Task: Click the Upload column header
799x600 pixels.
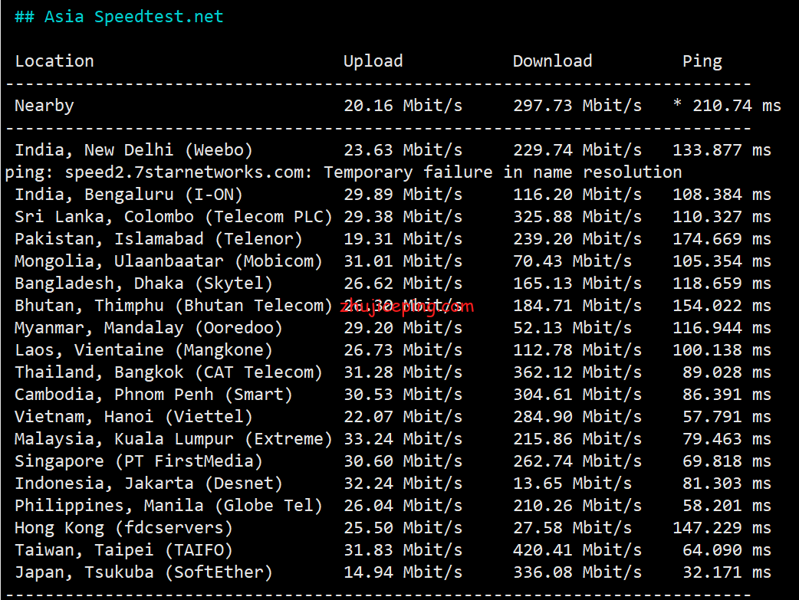Action: [373, 61]
